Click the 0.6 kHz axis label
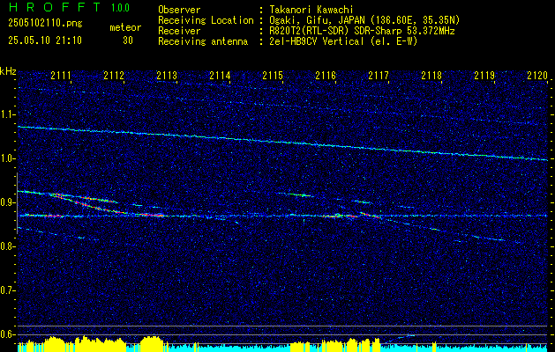Image resolution: width=555 pixels, height=352 pixels. pos(7,334)
